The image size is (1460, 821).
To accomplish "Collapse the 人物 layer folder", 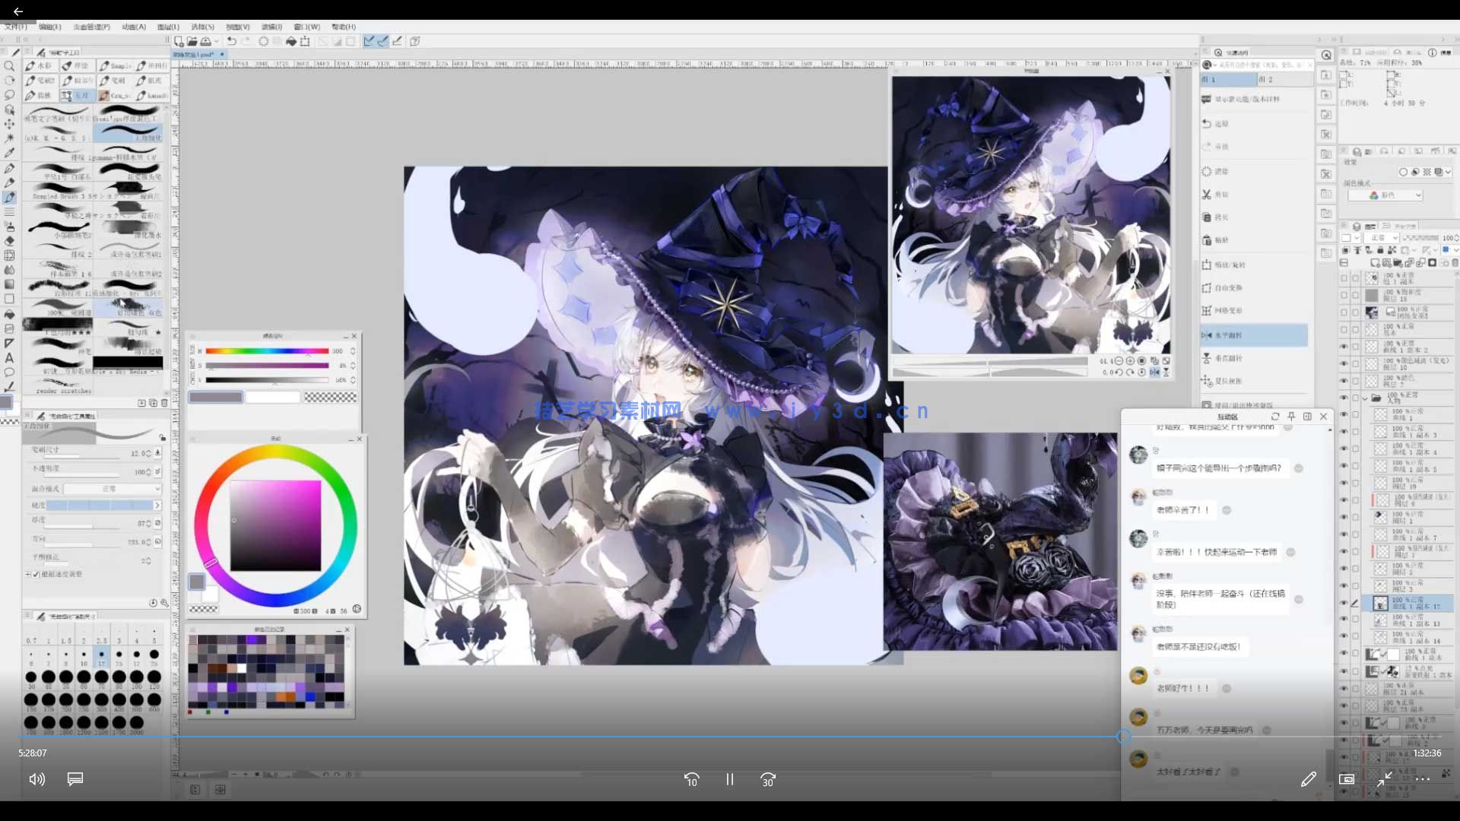I will 1365,398.
